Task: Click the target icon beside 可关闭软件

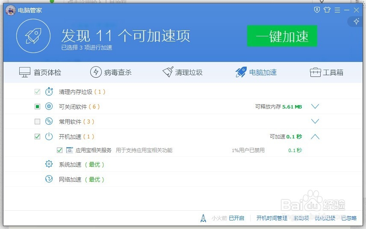Action: (49, 106)
